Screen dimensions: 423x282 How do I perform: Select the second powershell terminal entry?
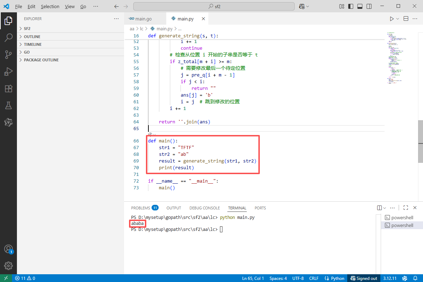(402, 225)
